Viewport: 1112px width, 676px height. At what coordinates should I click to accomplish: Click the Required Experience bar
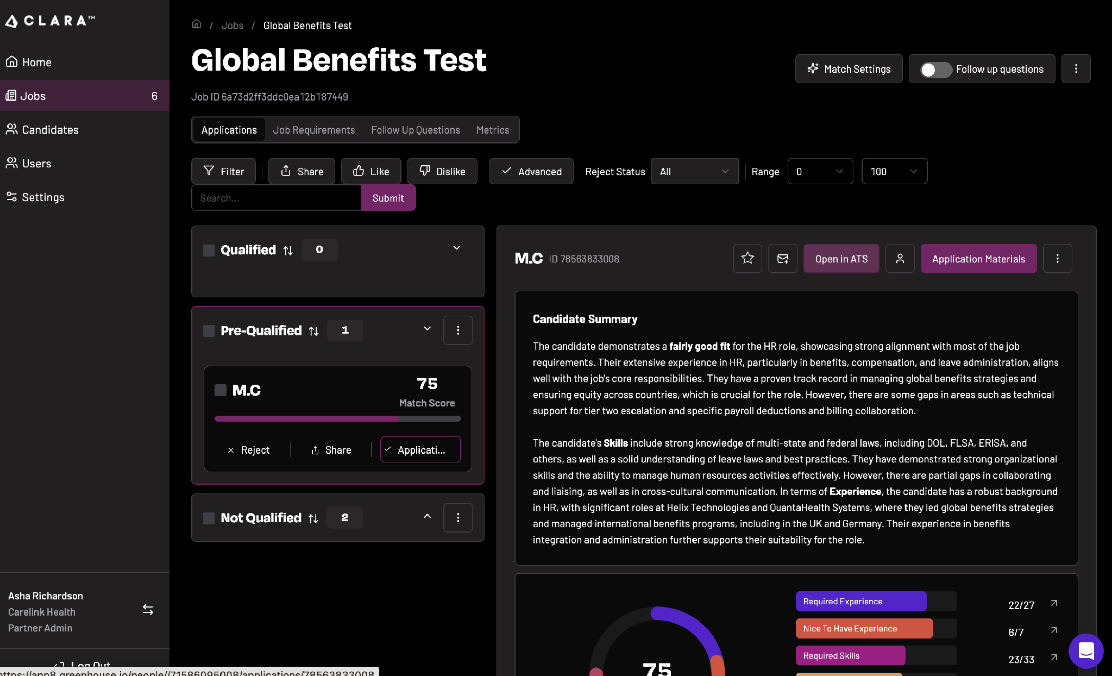876,602
